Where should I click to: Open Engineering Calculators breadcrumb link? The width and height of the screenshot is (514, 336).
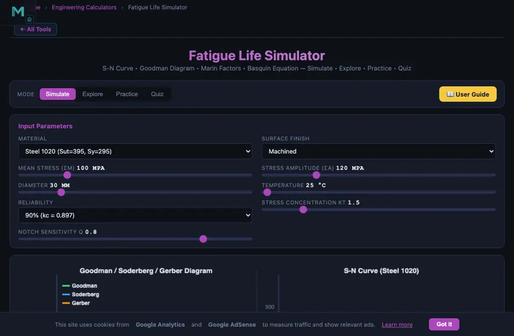[84, 7]
